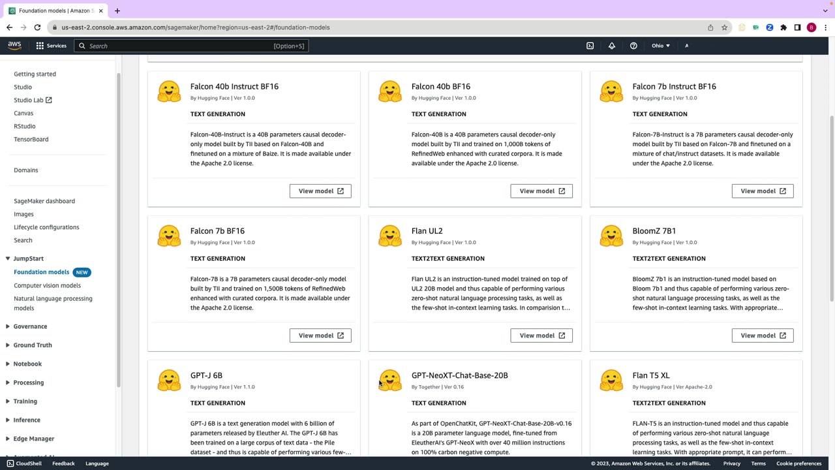Open Domains in the sidebar

click(26, 170)
